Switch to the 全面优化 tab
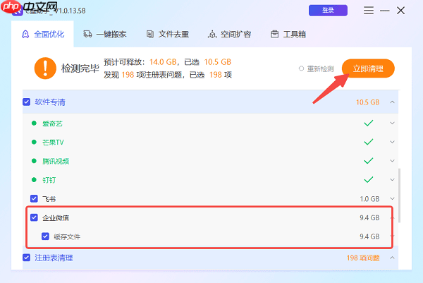The height and width of the screenshot is (283, 423). [x=42, y=35]
